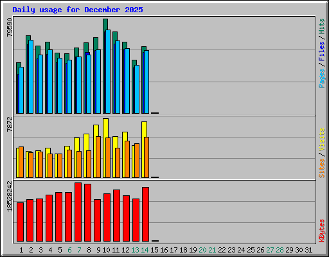
Task: Click green weekend day label '20'
Action: (202, 250)
